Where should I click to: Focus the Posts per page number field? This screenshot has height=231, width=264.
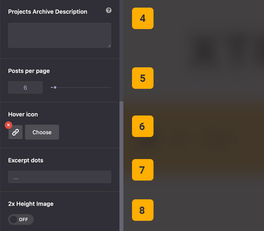pos(25,87)
